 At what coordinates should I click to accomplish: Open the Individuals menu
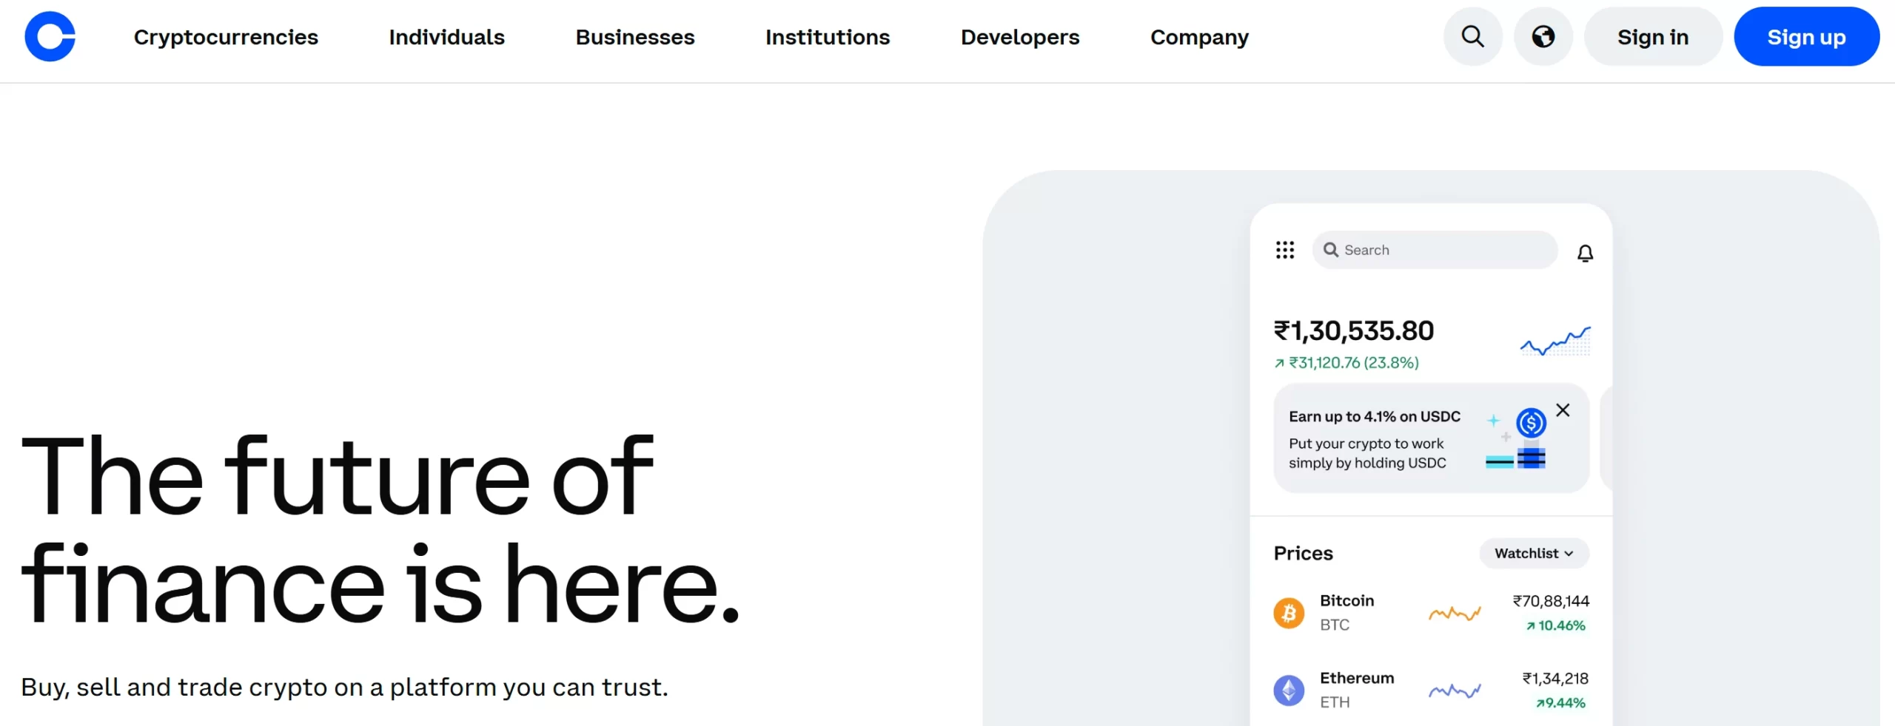[x=446, y=37]
